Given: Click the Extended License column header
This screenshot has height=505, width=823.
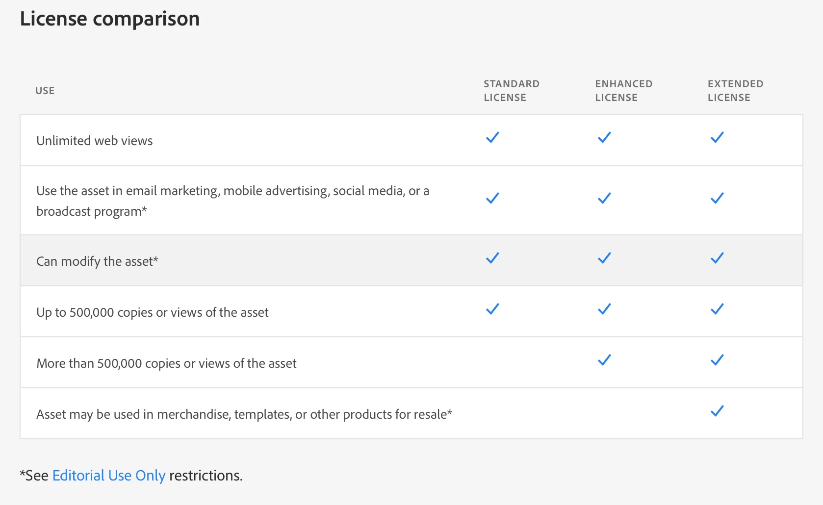Looking at the screenshot, I should pyautogui.click(x=735, y=91).
